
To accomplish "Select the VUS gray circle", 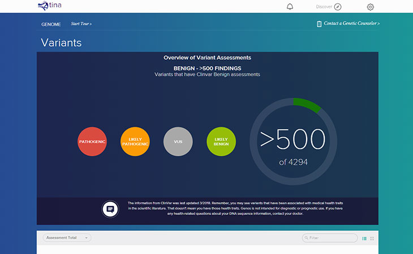I will click(x=178, y=141).
